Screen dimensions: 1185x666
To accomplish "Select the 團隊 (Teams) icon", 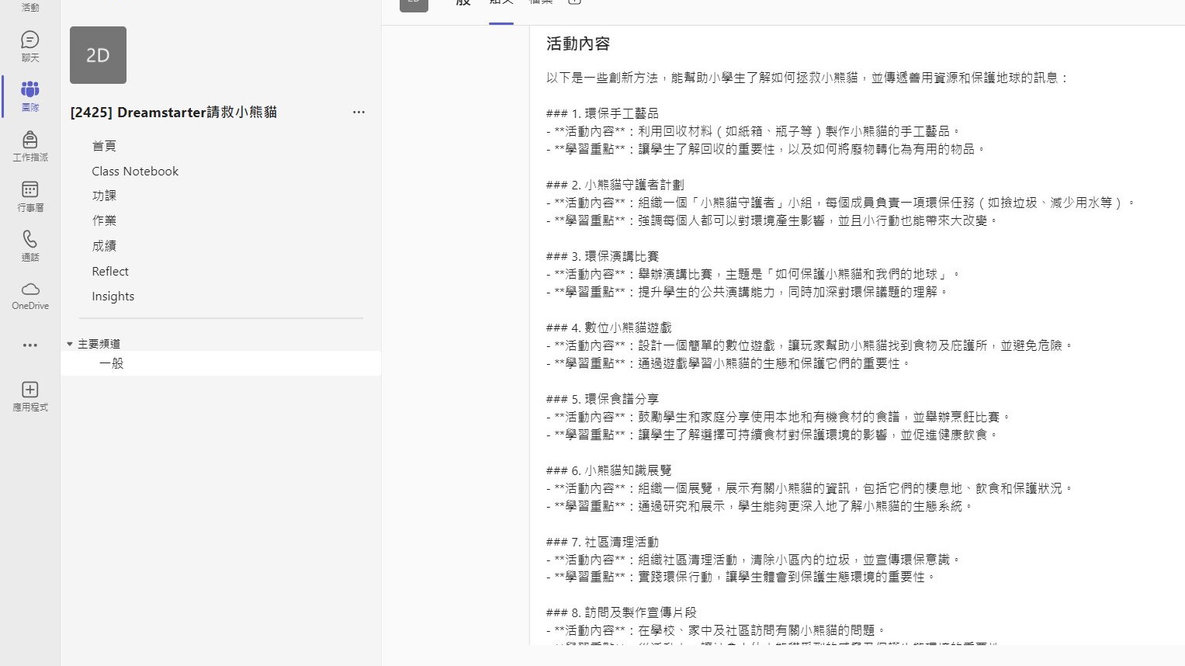I will tap(29, 95).
